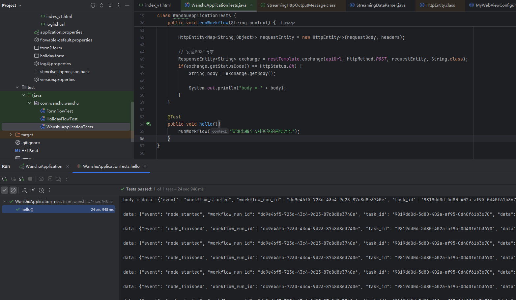
Task: Switch to StreamingDataParser.java editor tab
Action: (x=381, y=5)
